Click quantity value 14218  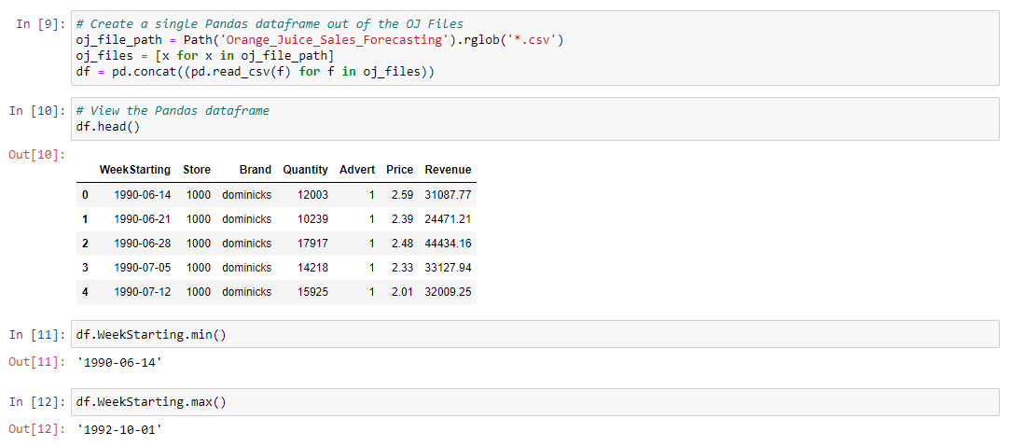312,267
